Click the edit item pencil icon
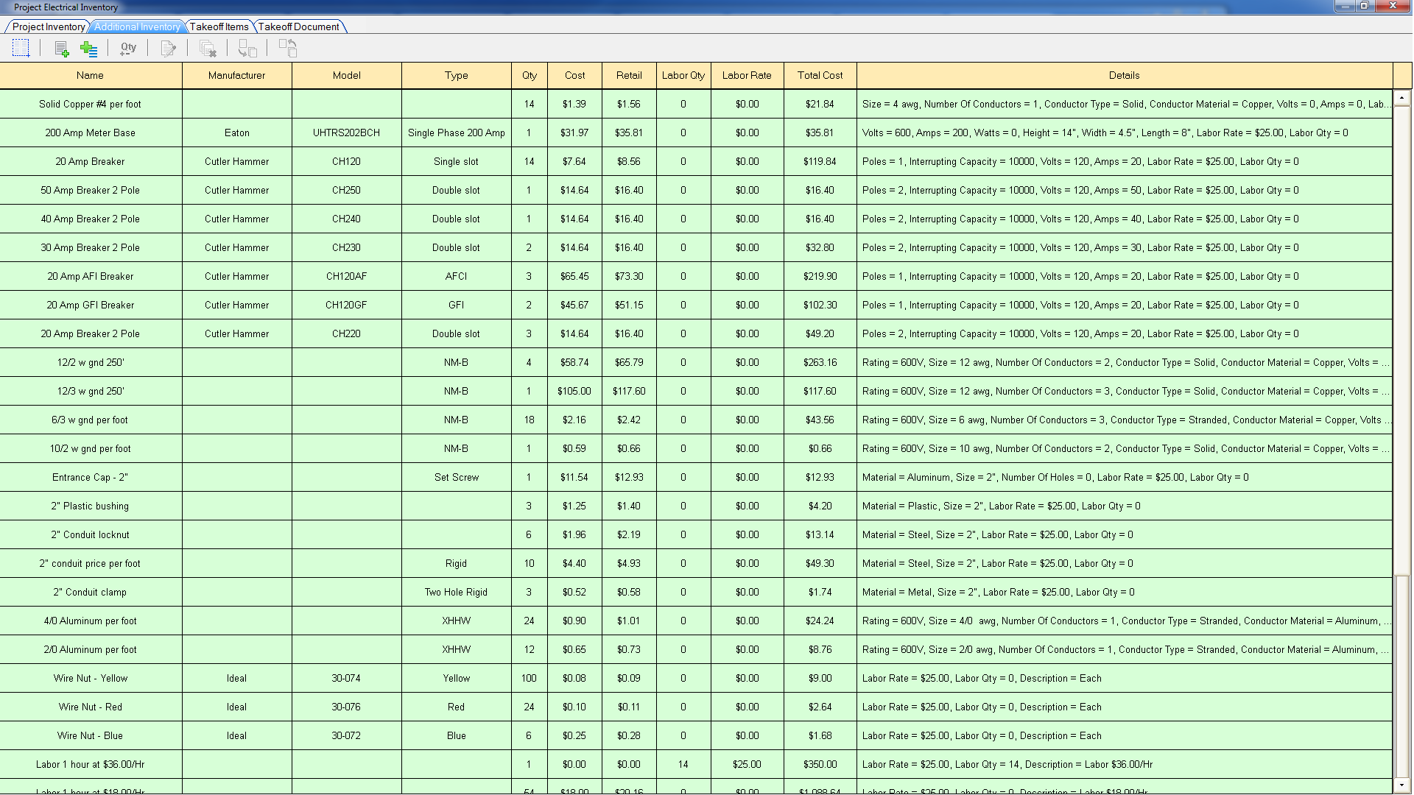 tap(168, 49)
